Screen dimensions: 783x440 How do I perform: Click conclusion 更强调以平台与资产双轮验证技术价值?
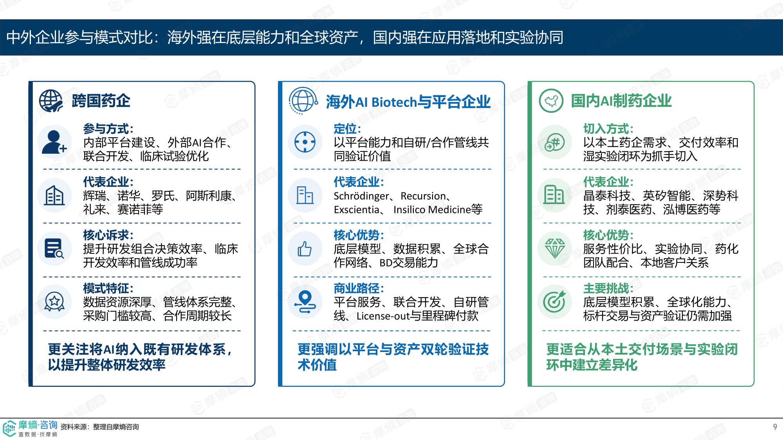tap(393, 357)
